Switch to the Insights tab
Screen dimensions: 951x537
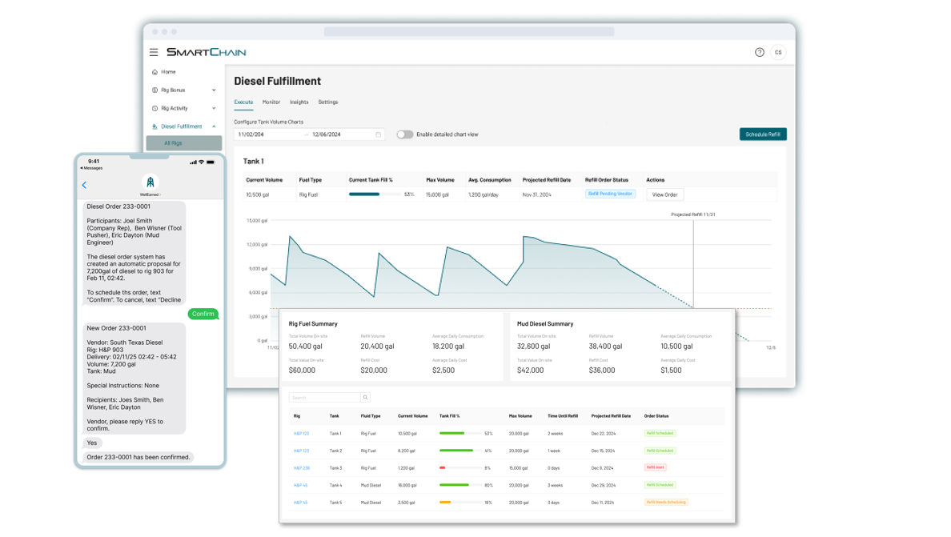(299, 102)
